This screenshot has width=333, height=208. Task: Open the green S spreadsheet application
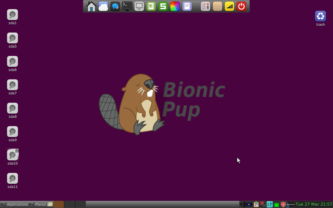tap(163, 6)
